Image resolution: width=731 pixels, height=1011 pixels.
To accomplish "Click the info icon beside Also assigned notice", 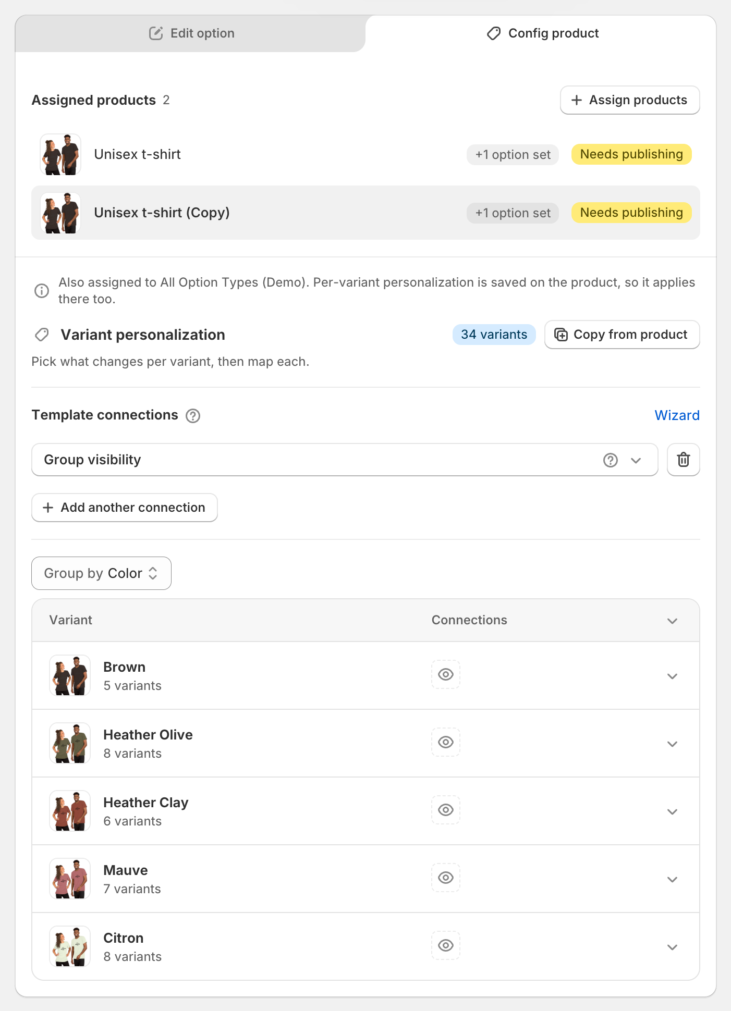I will 42,291.
